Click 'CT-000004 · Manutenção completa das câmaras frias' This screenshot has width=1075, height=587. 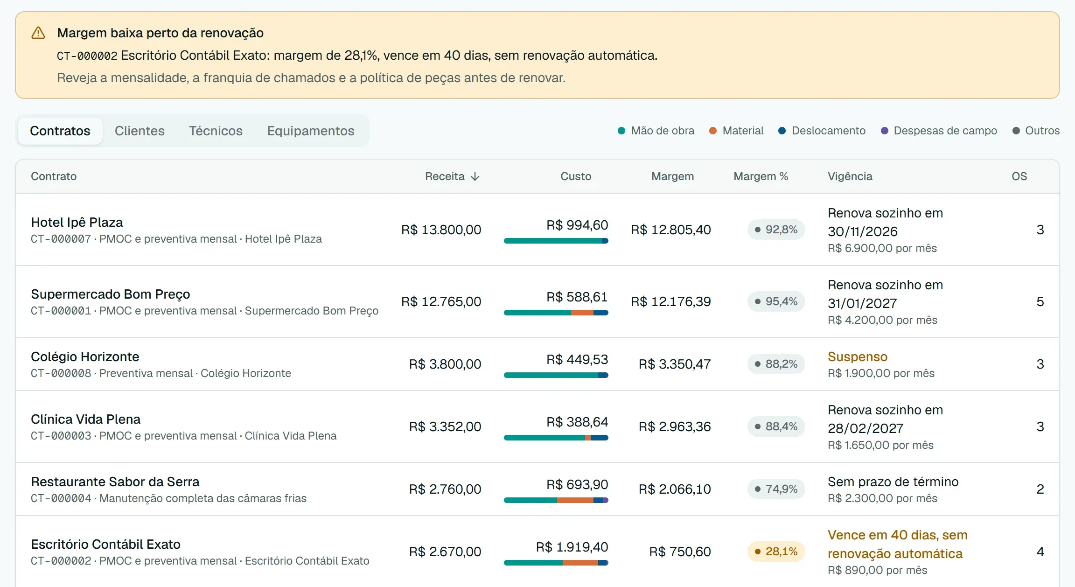click(168, 498)
